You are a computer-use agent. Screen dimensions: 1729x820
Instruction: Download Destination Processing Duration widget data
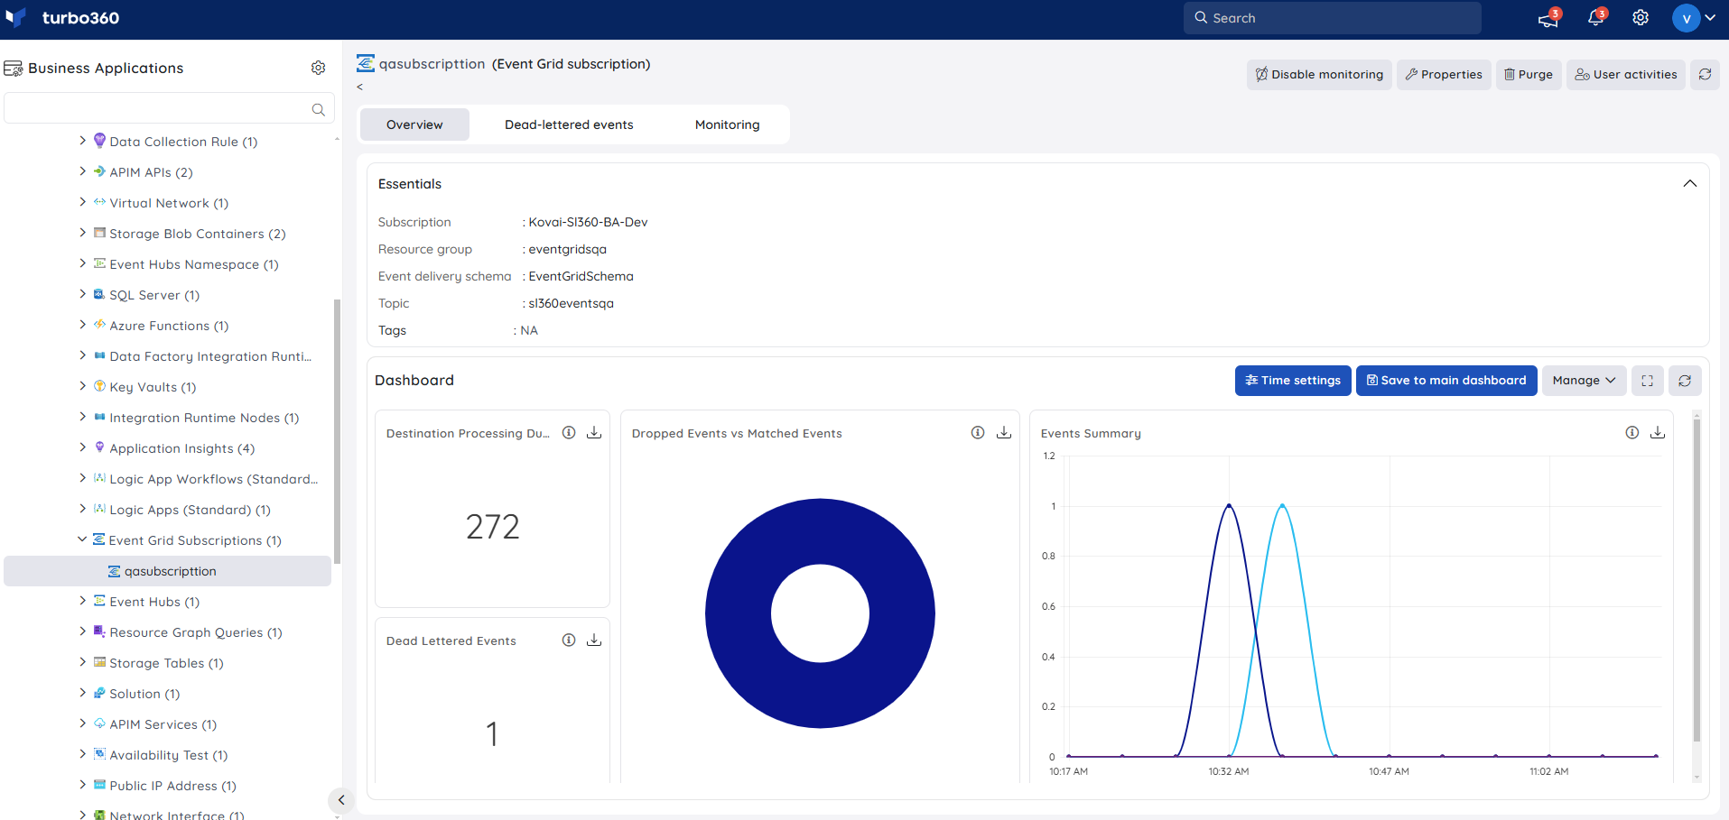(594, 433)
